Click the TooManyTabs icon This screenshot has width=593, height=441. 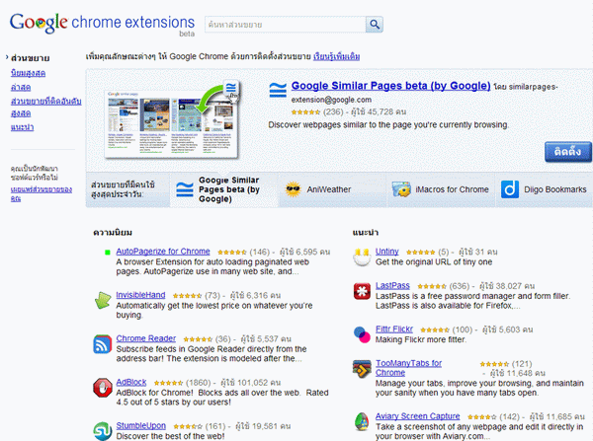click(362, 369)
